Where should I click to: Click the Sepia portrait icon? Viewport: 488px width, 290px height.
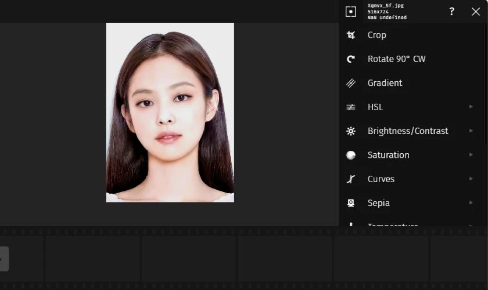(x=351, y=203)
